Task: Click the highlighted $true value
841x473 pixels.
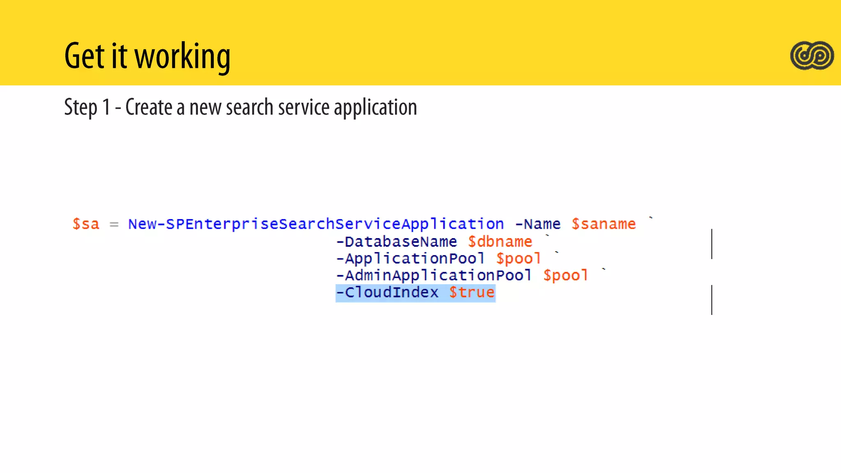Action: point(471,293)
